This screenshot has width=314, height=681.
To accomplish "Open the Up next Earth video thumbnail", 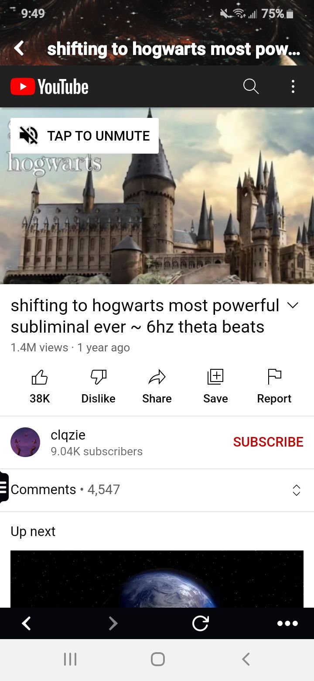I will pos(157,579).
